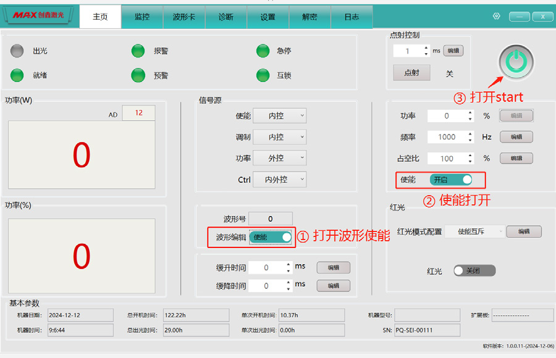Click the SN field PQ-SEI-00111
Image resolution: width=556 pixels, height=358 pixels.
pos(428,330)
